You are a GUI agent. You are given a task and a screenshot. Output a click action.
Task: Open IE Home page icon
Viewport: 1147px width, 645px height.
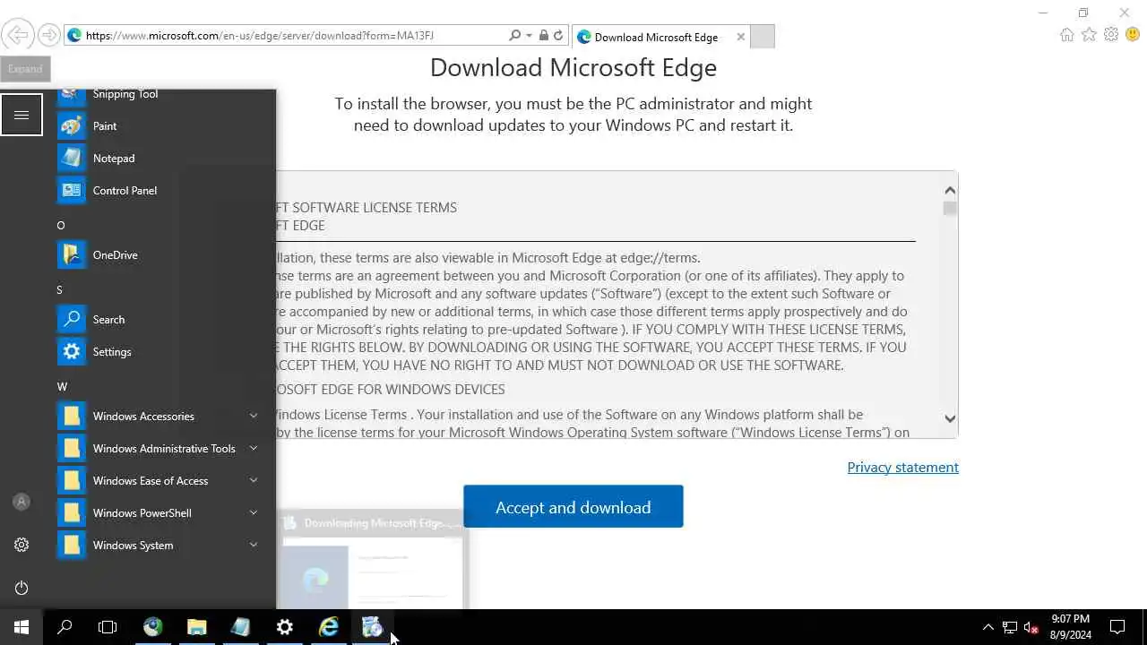coord(1066,35)
